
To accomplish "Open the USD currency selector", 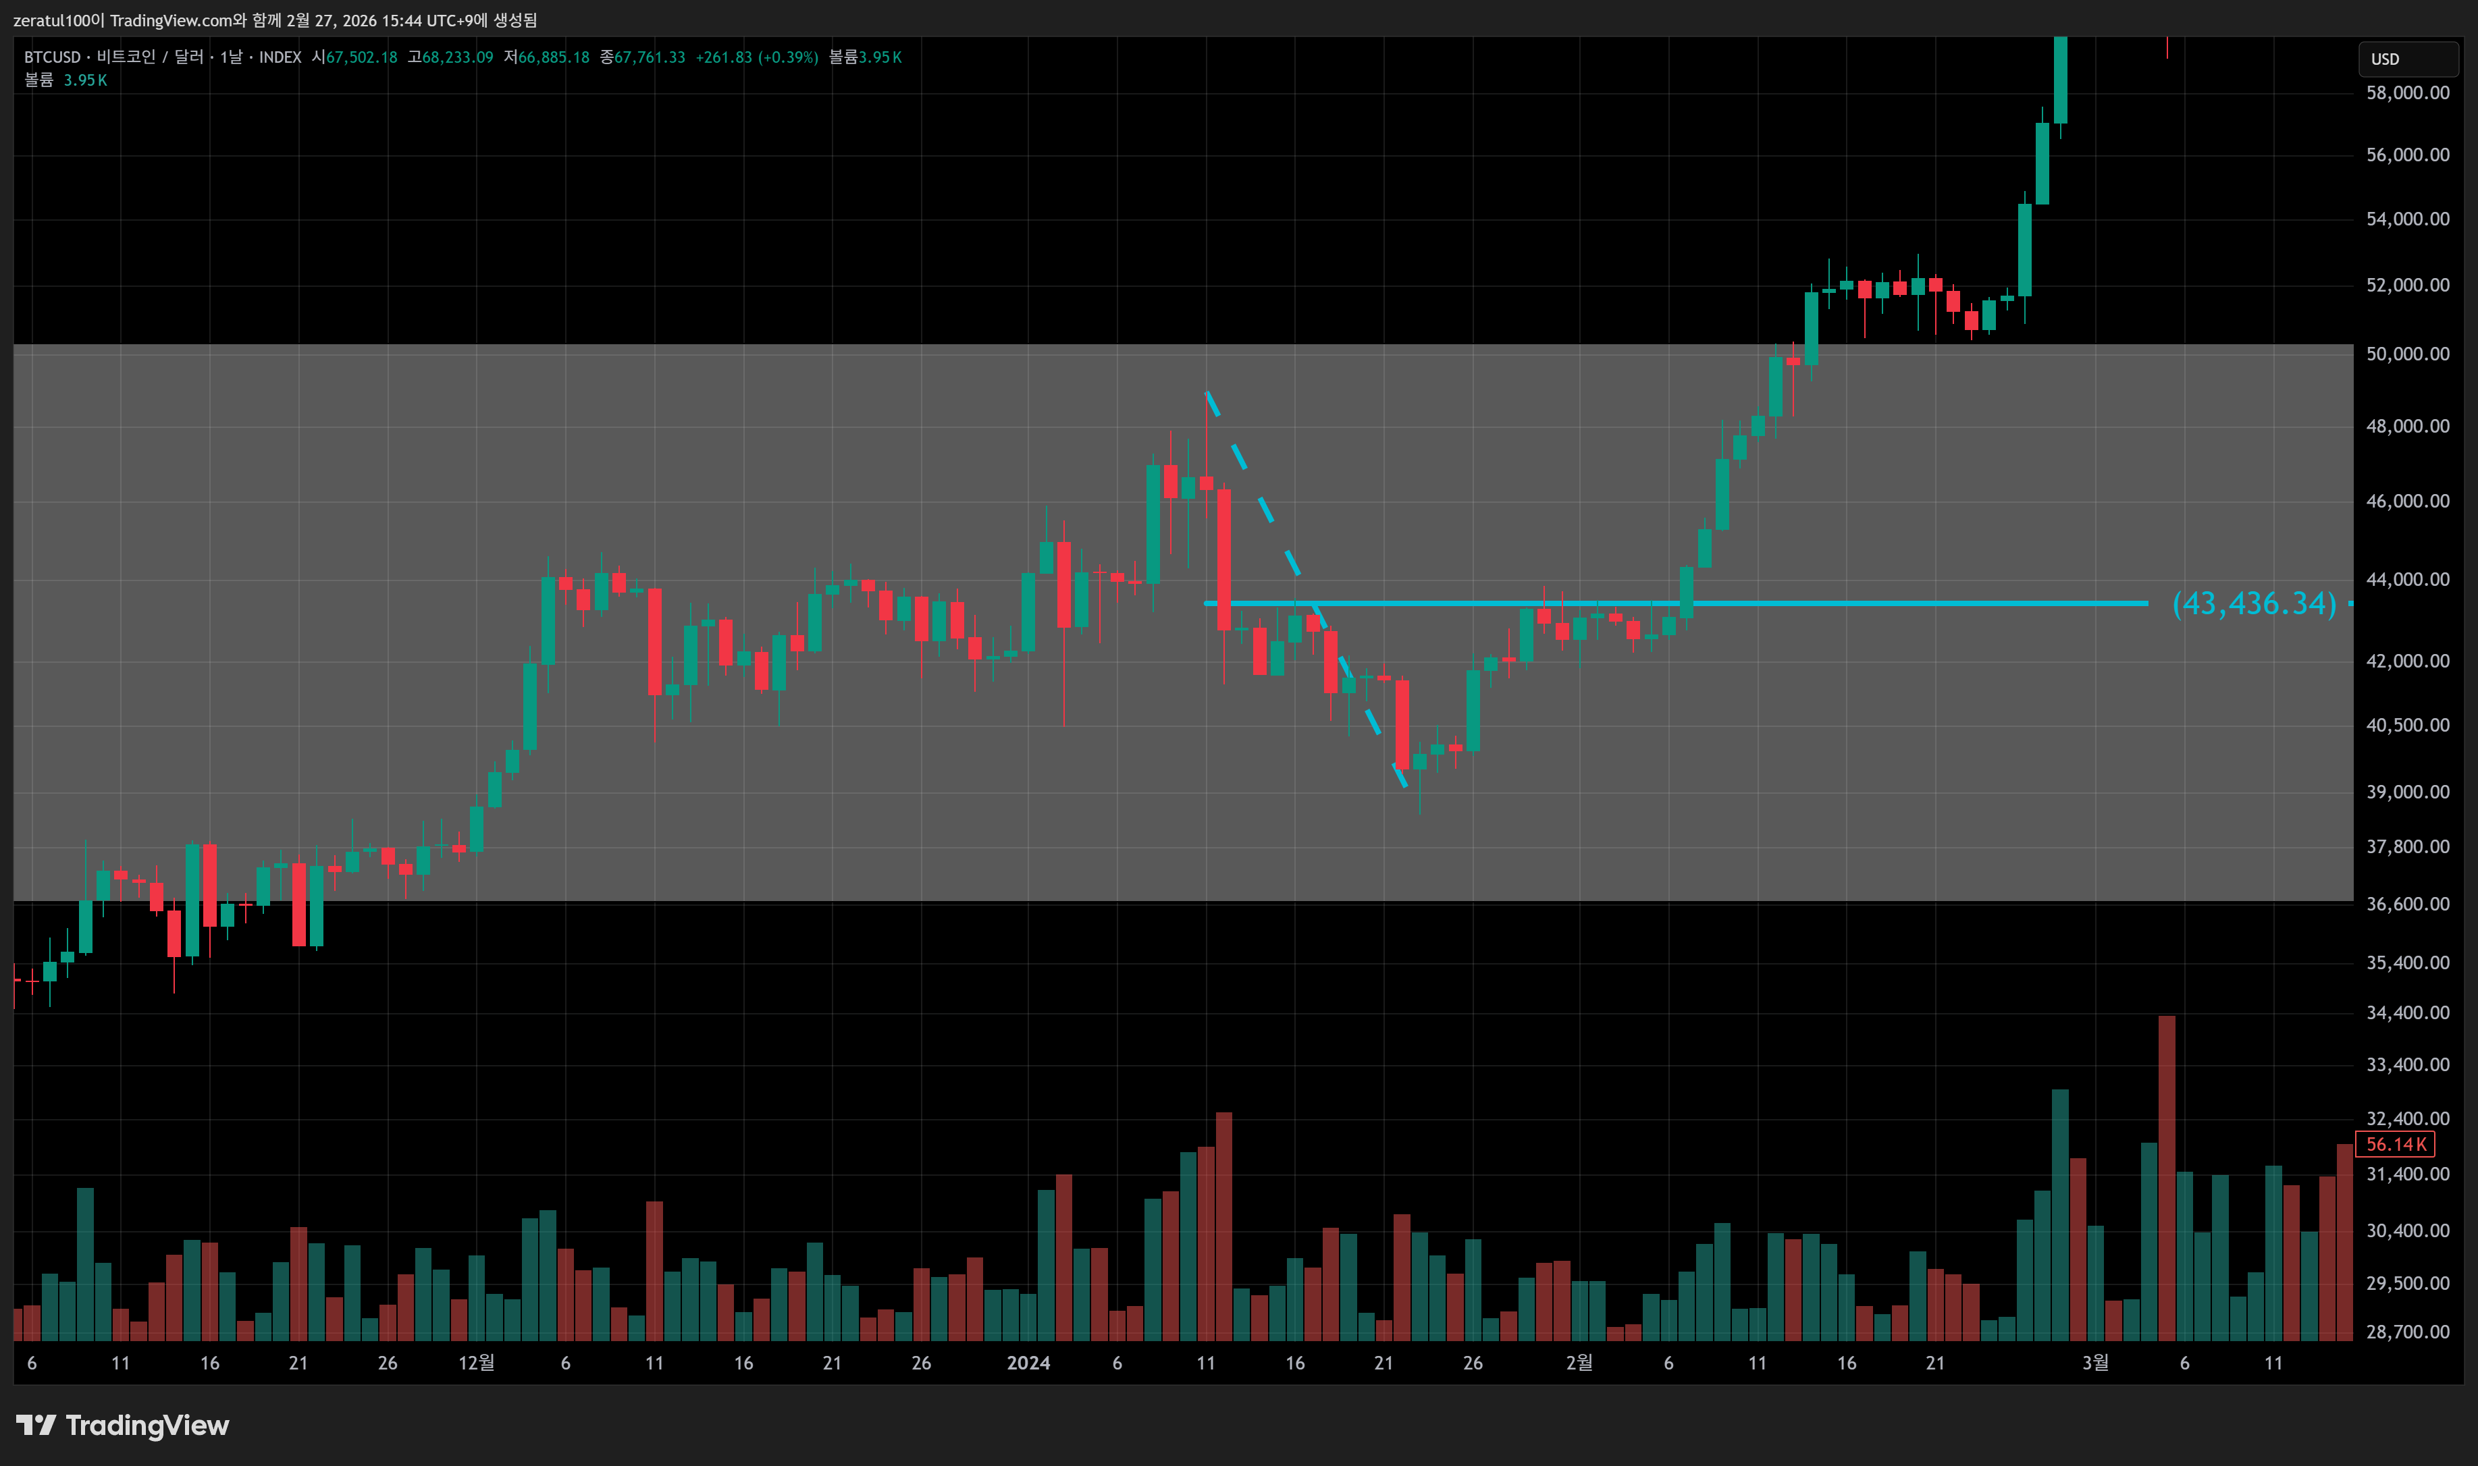I will tap(2408, 59).
